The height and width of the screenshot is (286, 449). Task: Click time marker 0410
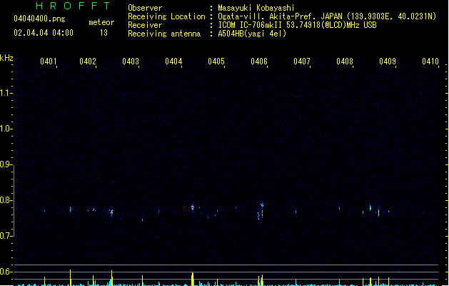[x=430, y=61]
